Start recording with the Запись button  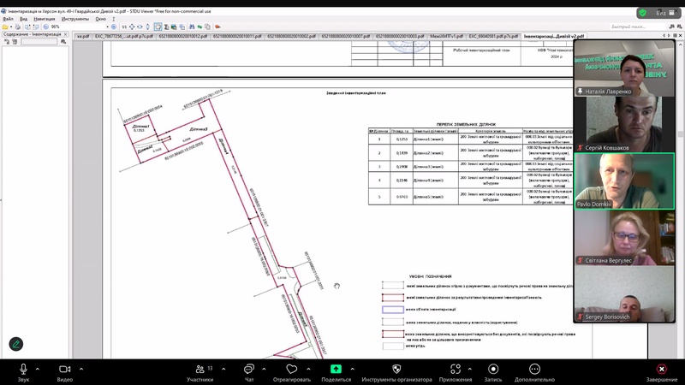pyautogui.click(x=493, y=368)
